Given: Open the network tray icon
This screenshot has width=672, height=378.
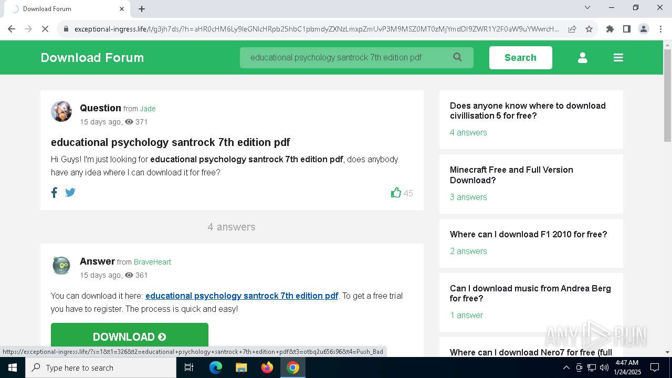Looking at the screenshot, I should [592, 367].
